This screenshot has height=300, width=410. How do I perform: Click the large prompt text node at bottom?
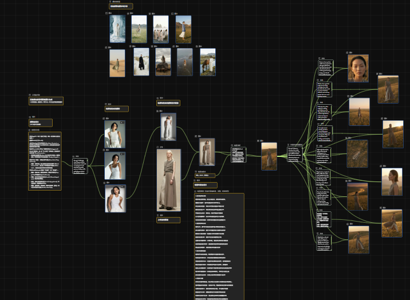pyautogui.click(x=219, y=246)
